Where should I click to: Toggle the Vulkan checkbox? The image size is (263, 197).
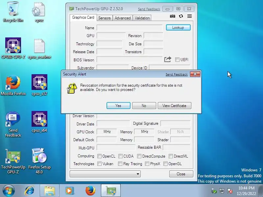tap(99, 164)
